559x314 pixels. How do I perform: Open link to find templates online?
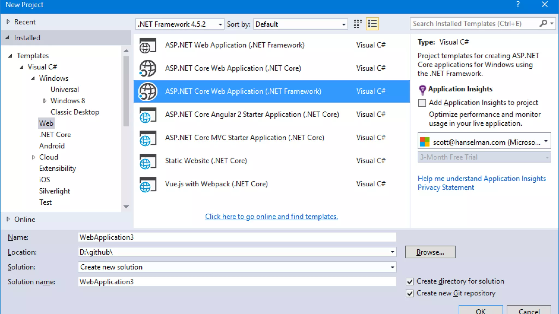[x=271, y=217]
